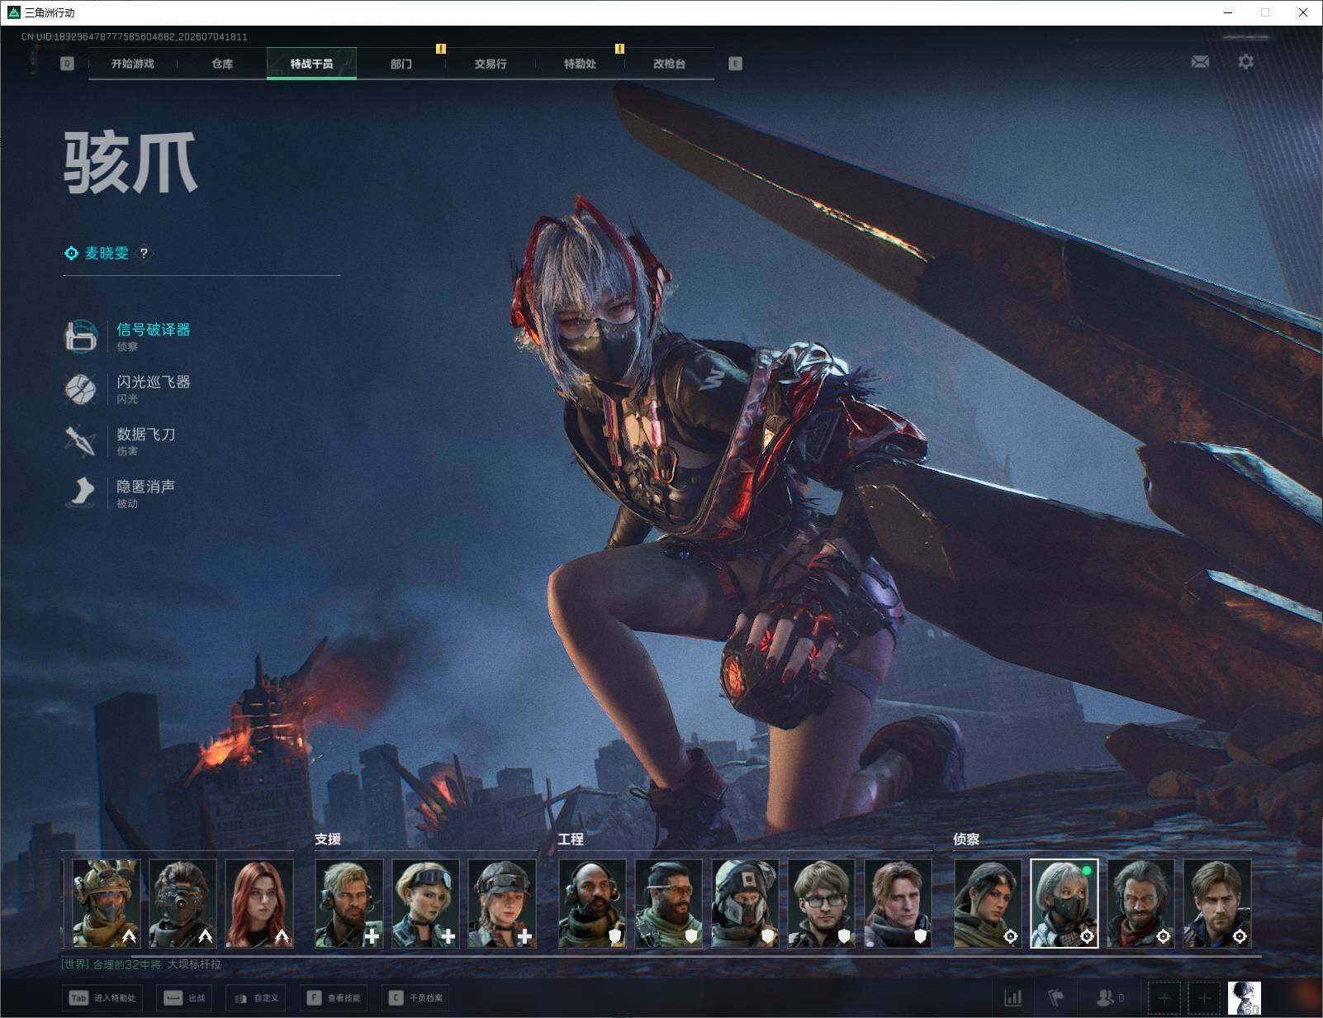This screenshot has height=1018, width=1323.
Task: Click the question mark beside 麦晓雯
Action: pos(144,254)
